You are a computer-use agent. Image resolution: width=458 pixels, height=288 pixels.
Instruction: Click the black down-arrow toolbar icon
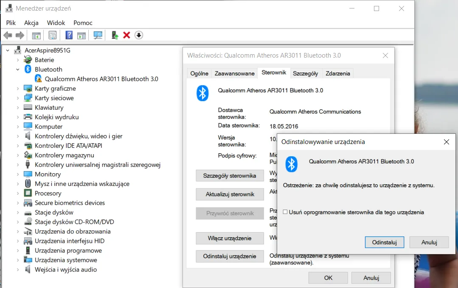(138, 35)
